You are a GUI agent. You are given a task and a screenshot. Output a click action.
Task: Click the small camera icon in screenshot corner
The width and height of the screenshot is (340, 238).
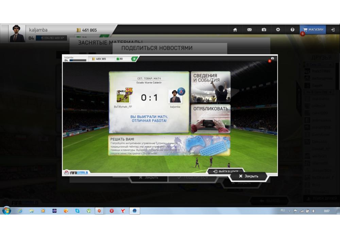point(273,58)
